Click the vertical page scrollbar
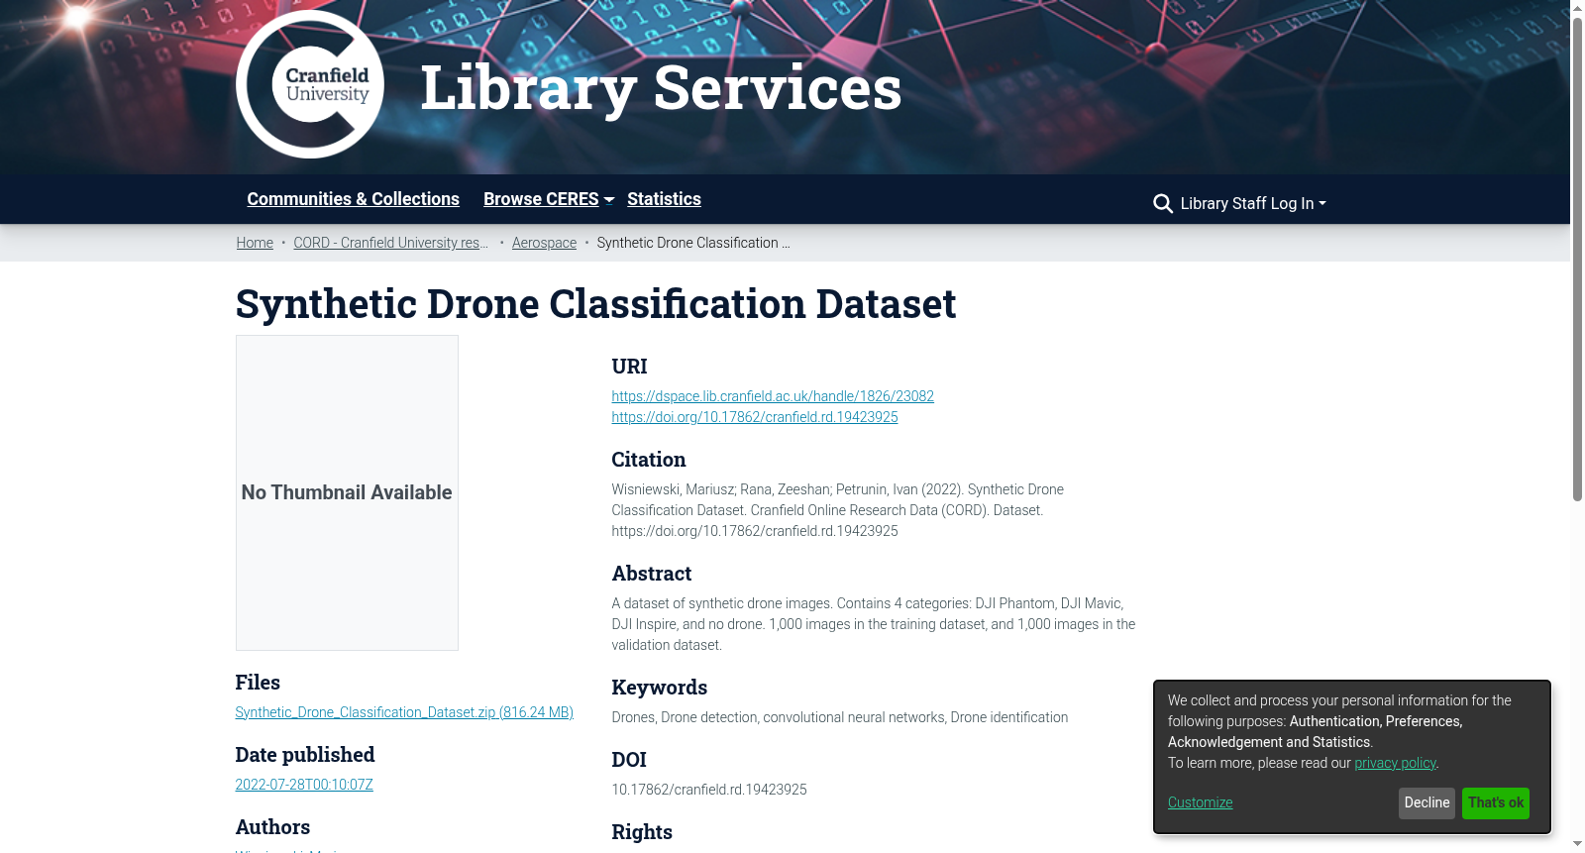Screen dimensions: 1585x853 1577,258
